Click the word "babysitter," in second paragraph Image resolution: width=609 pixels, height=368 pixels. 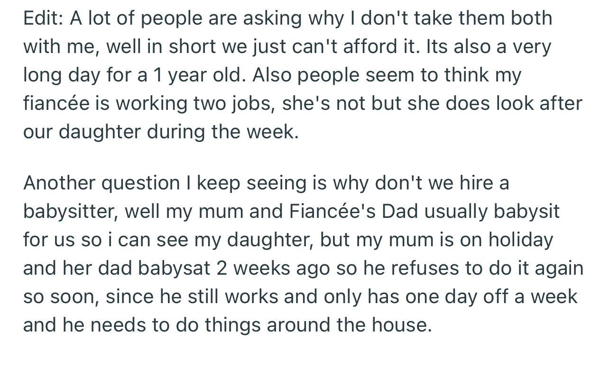(70, 211)
